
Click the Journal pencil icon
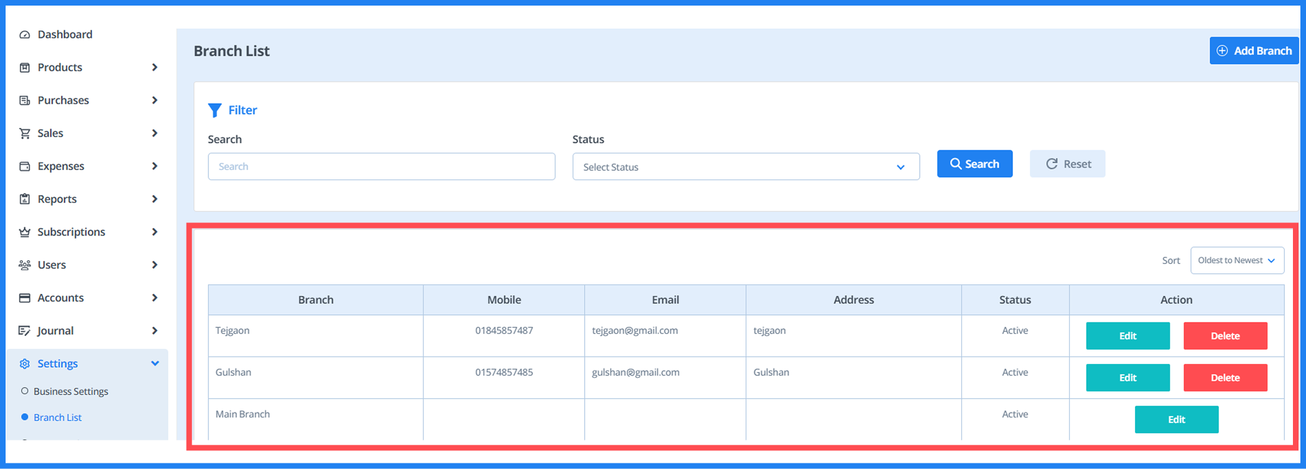point(25,331)
